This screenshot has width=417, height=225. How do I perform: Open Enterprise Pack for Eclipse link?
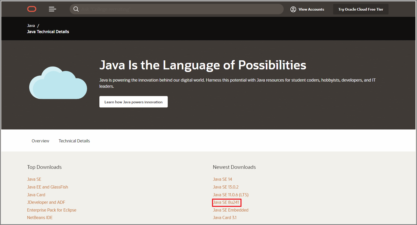click(52, 210)
